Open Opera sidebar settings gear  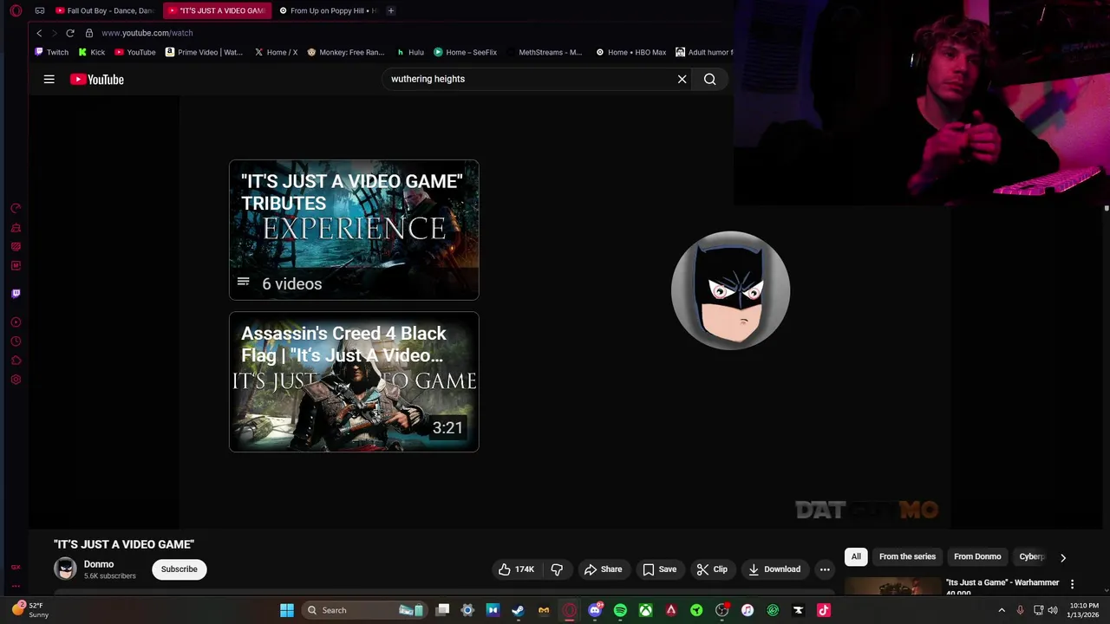pyautogui.click(x=16, y=380)
